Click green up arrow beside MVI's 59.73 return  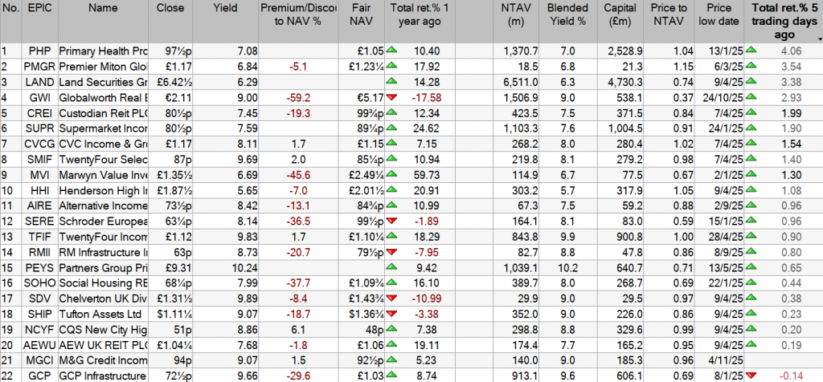[x=393, y=173]
